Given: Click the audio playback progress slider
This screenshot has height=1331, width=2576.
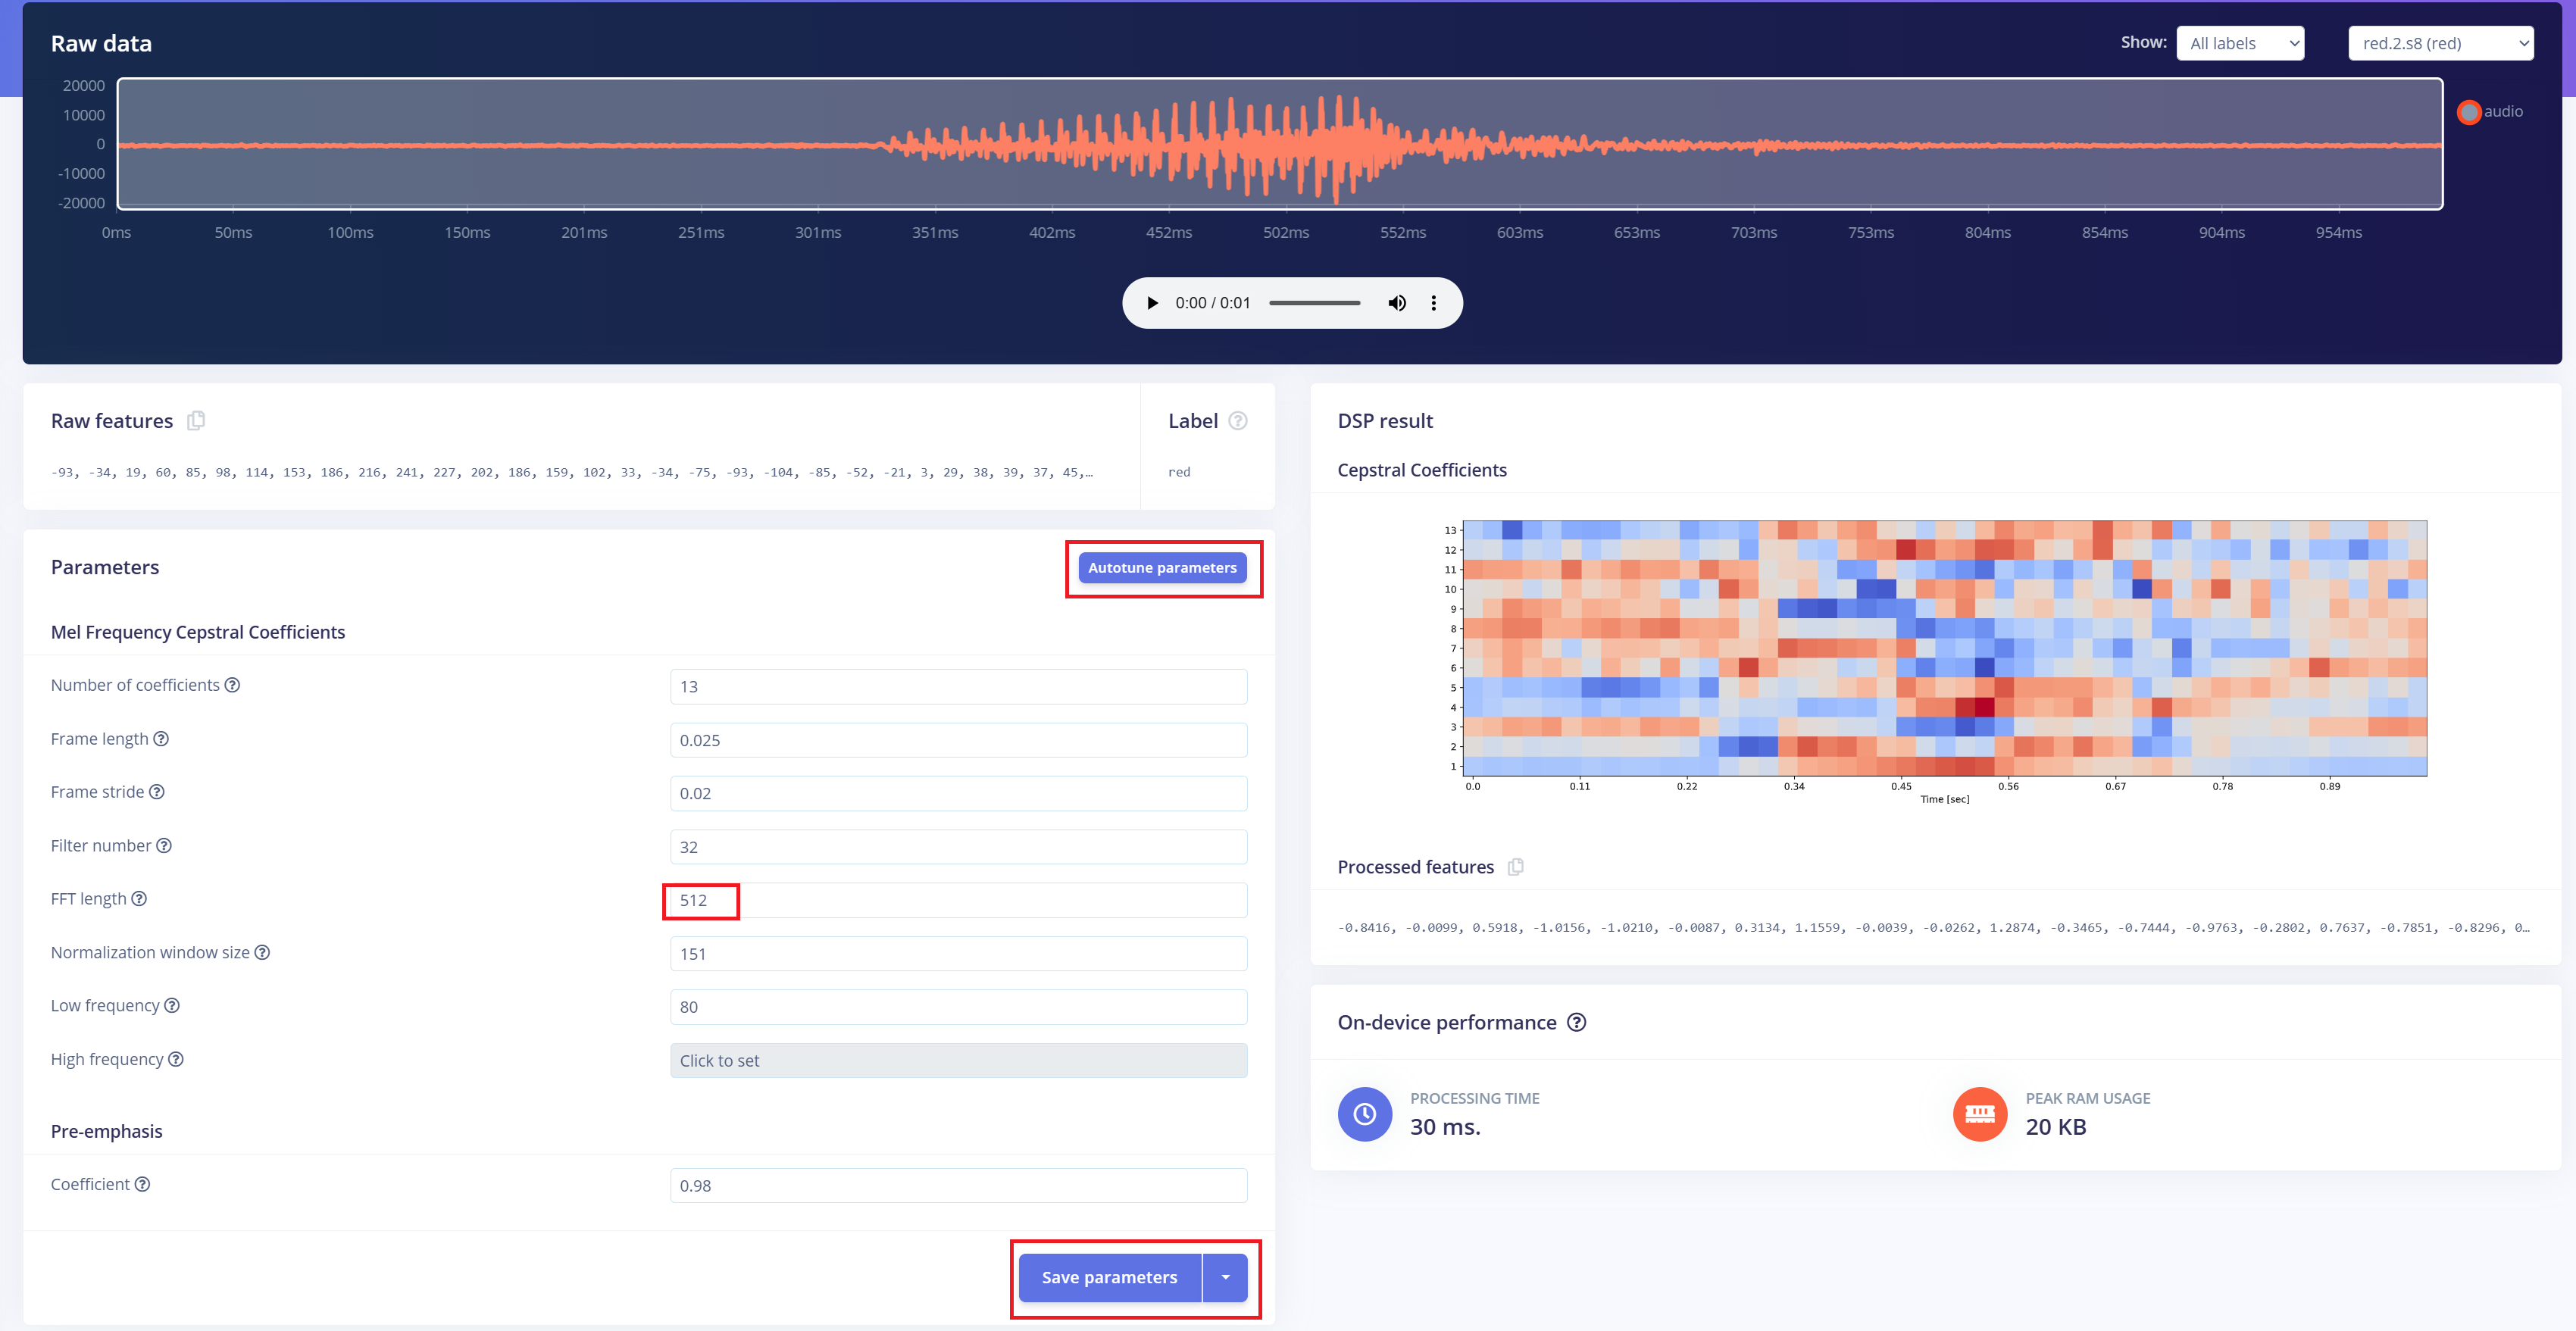Looking at the screenshot, I should (x=1314, y=303).
